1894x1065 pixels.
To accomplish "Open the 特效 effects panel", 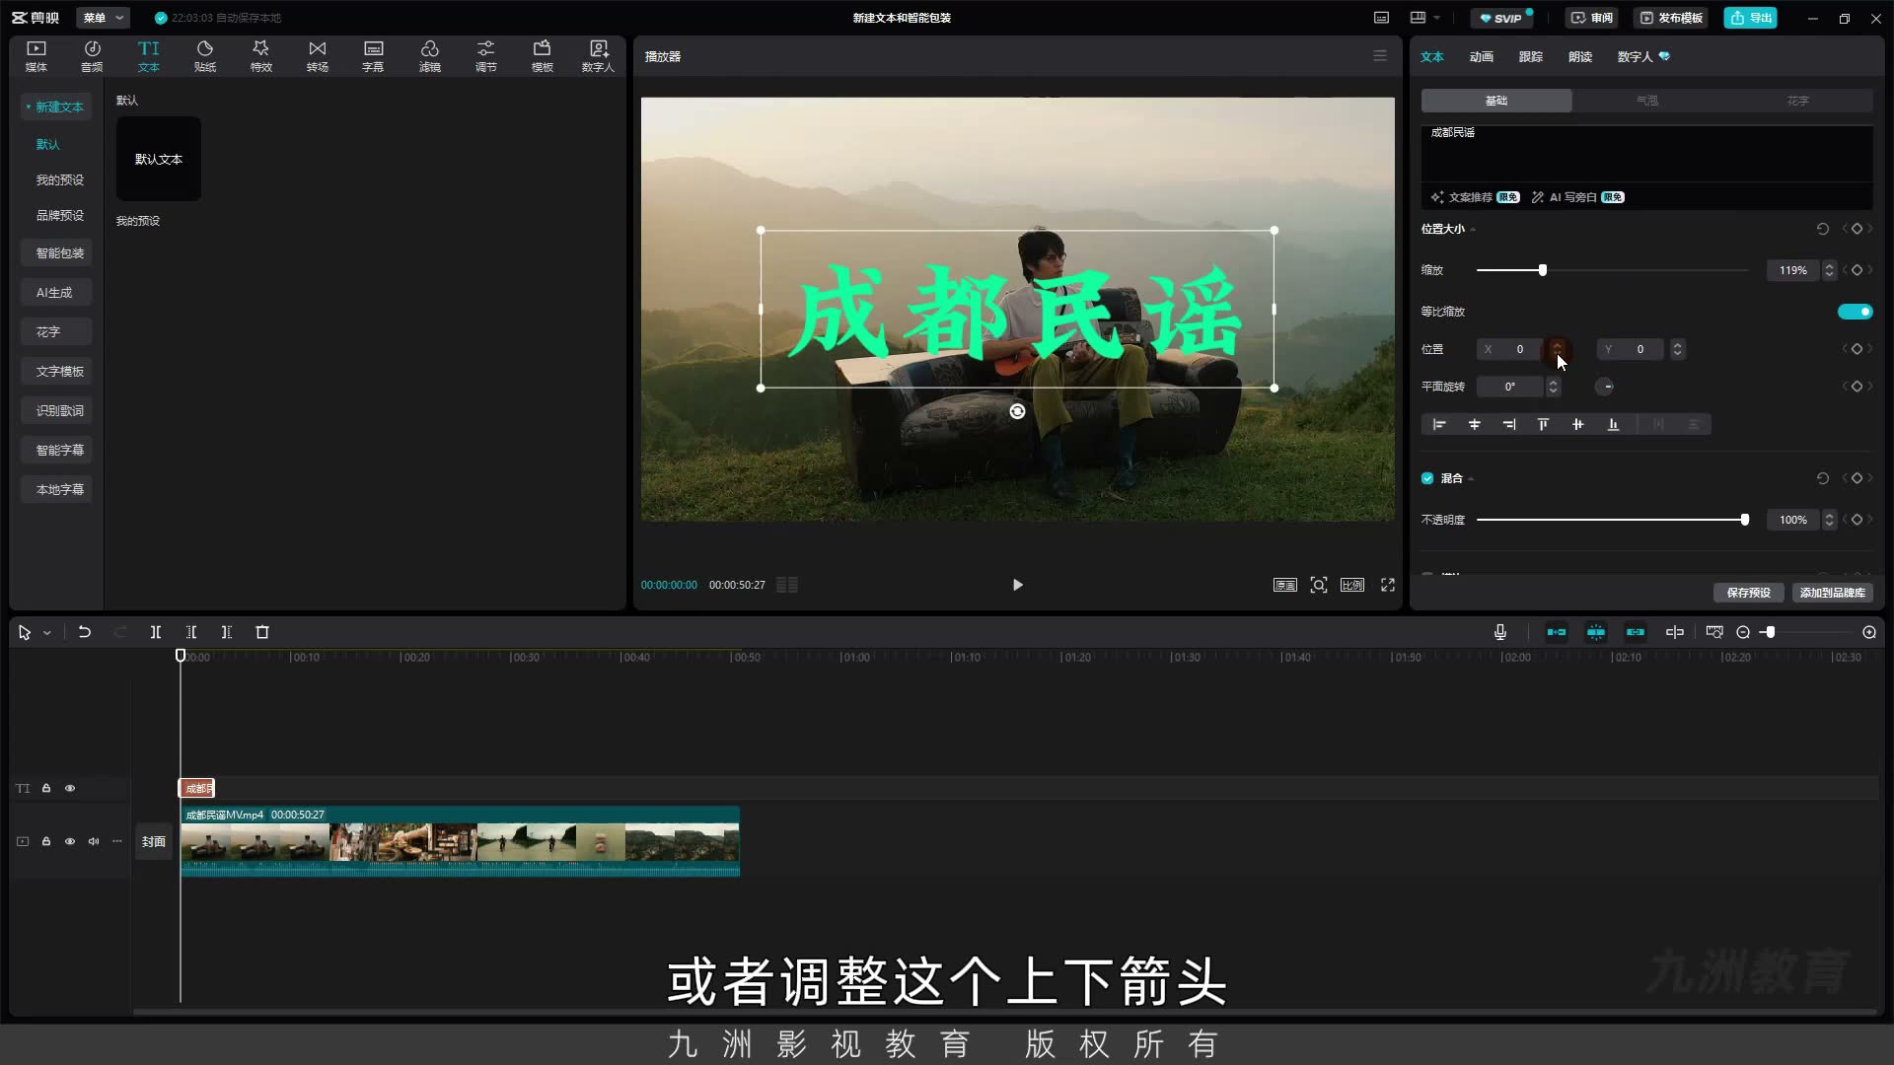I will coord(261,56).
